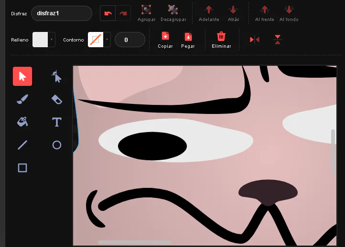This screenshot has height=247, width=345.
Task: Click the vertical canvas scrollbar
Action: (x=333, y=152)
